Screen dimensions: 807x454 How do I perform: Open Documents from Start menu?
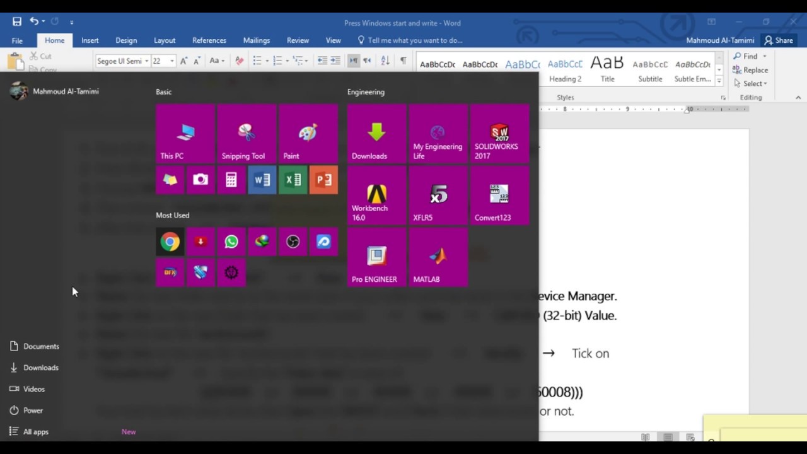[x=35, y=346]
